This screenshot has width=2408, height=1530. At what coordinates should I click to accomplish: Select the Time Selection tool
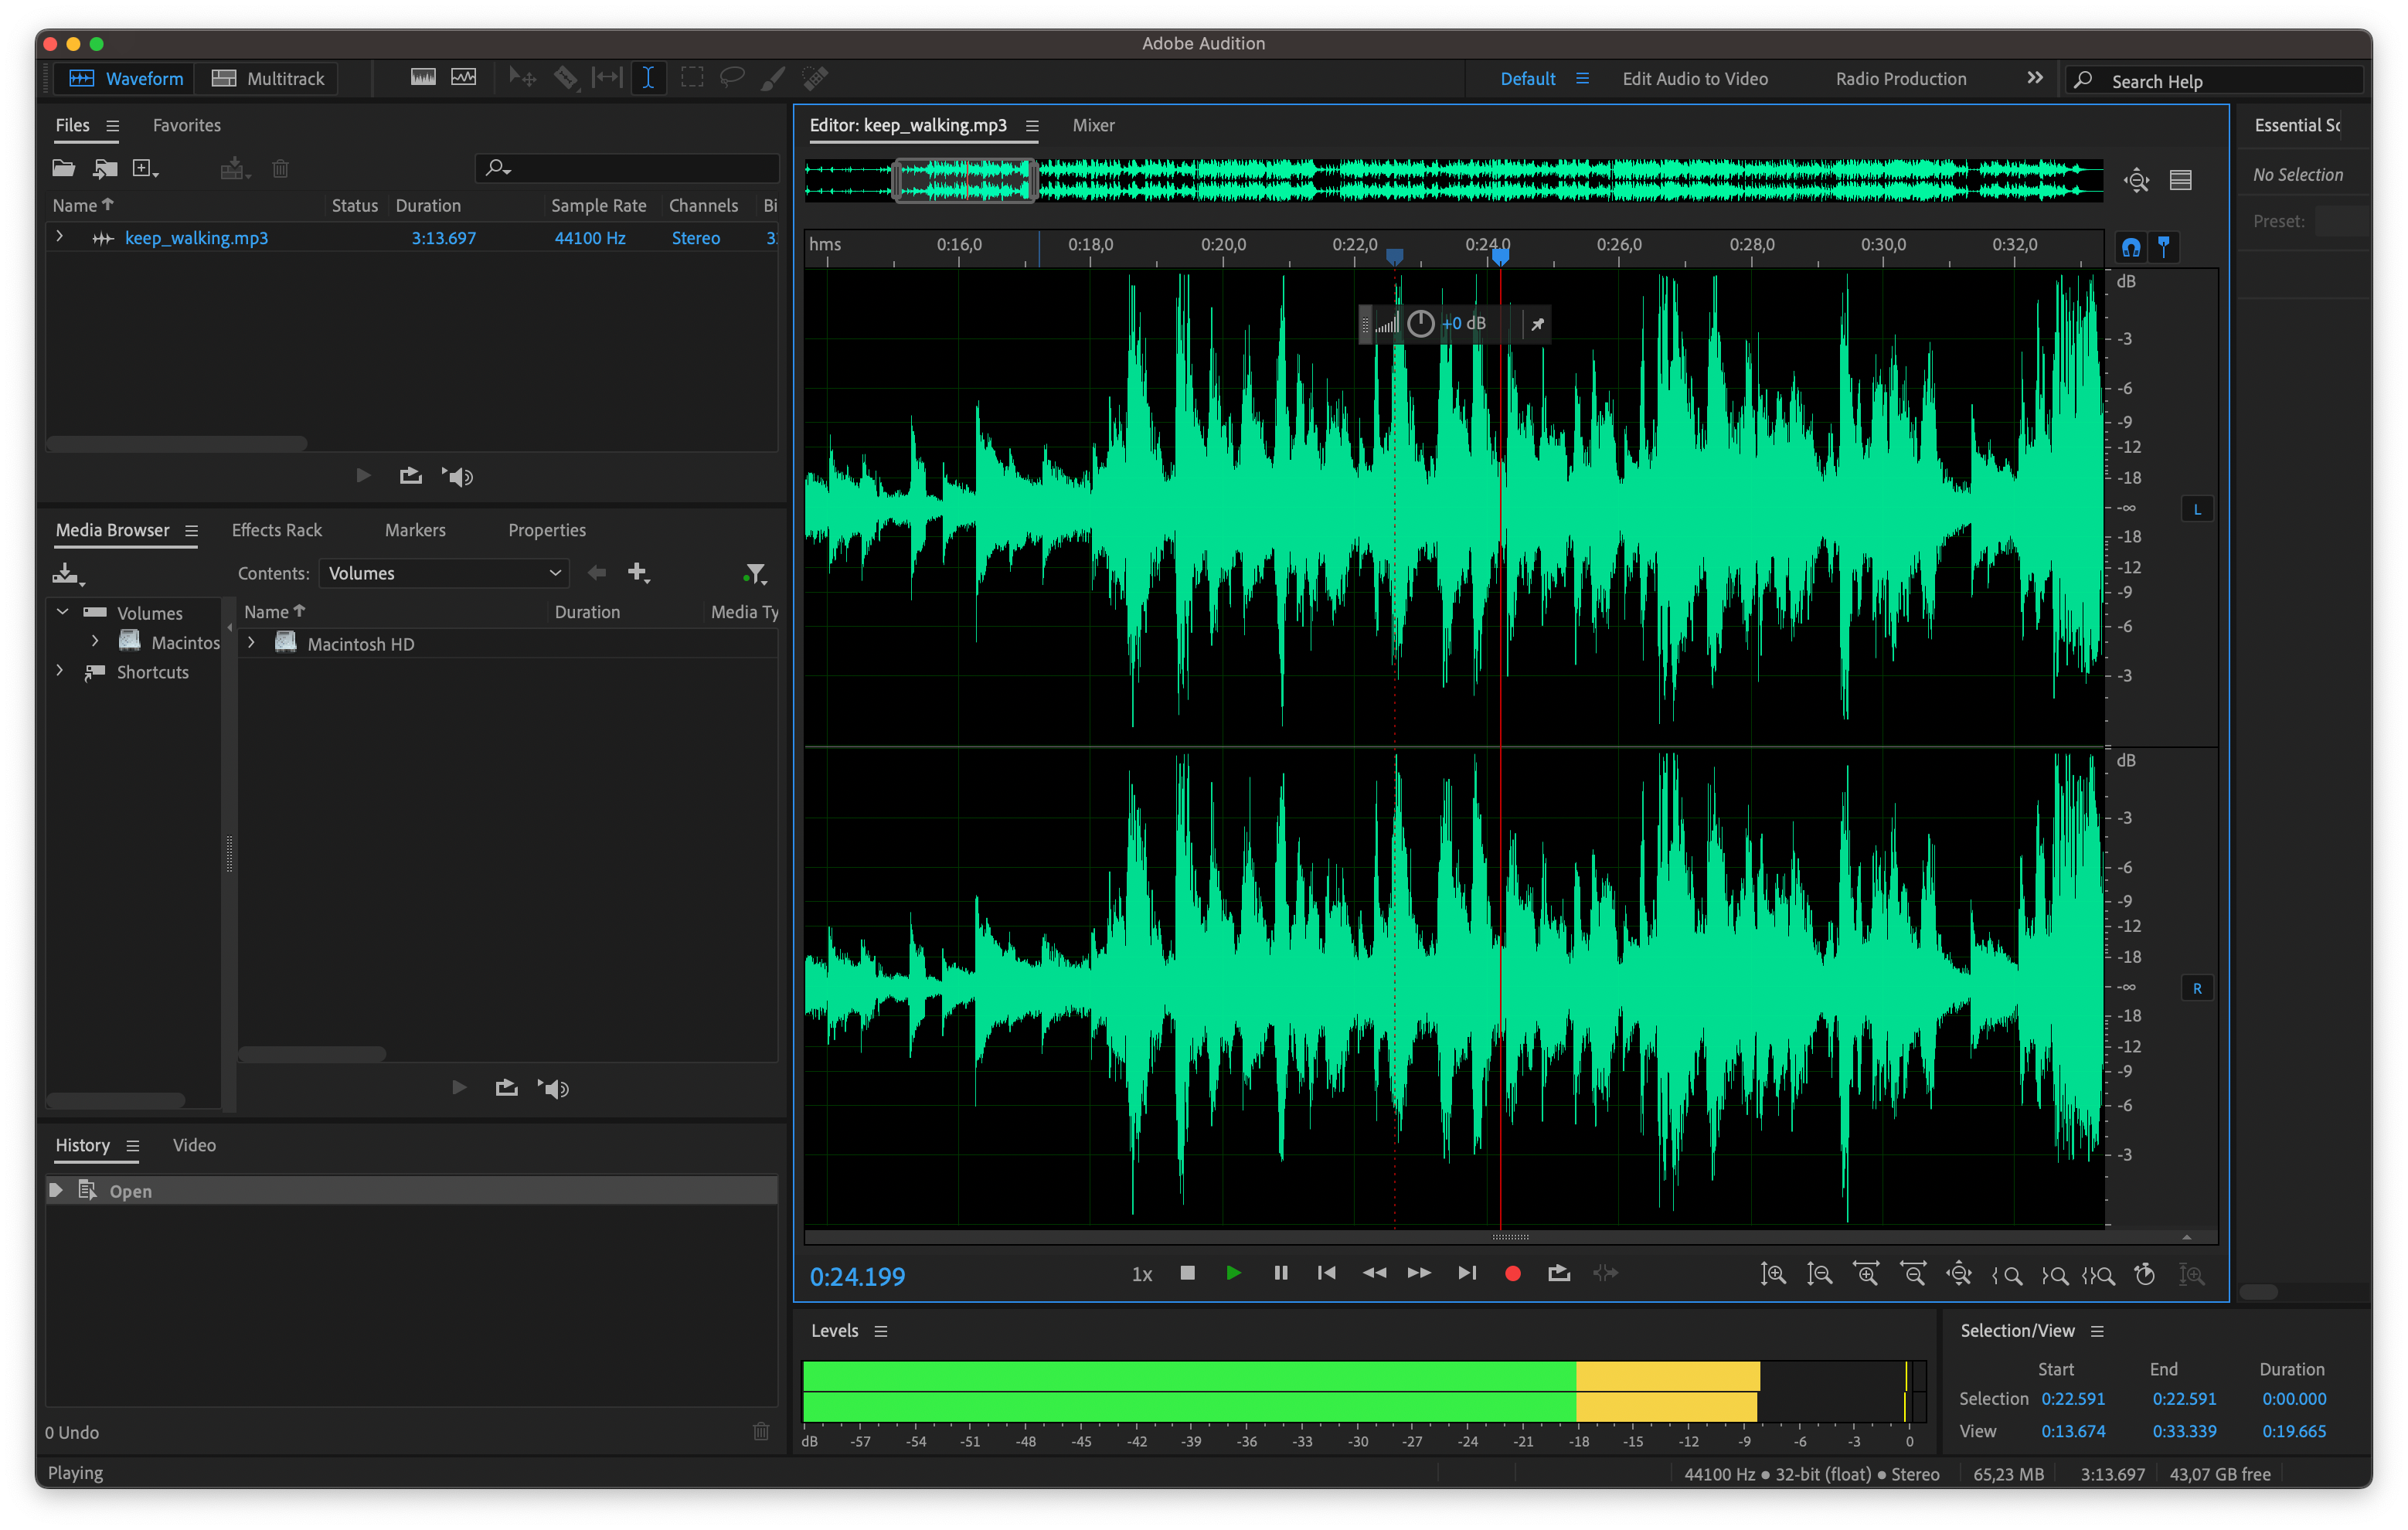[x=648, y=78]
